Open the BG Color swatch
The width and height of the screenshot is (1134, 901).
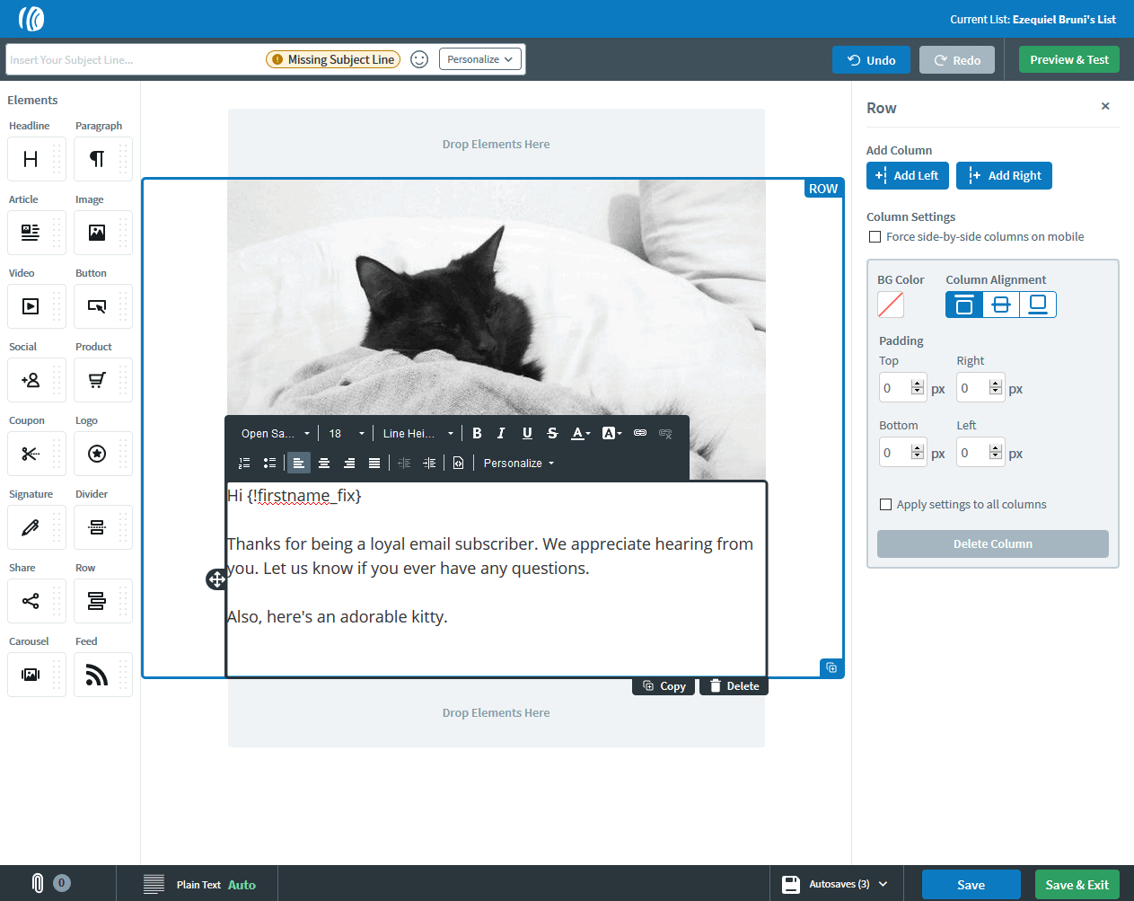click(890, 305)
